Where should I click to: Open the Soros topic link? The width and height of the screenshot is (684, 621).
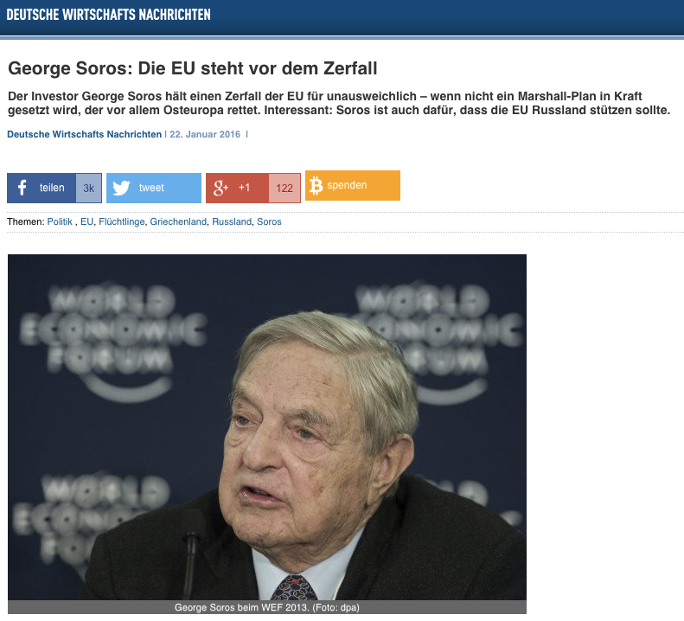269,221
